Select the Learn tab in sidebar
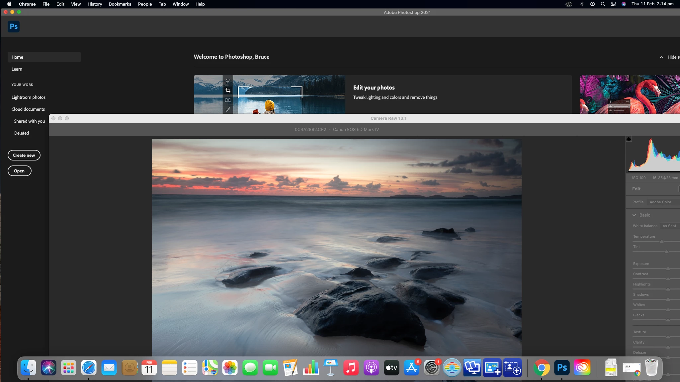Screen dimensions: 680x382 coord(17,69)
